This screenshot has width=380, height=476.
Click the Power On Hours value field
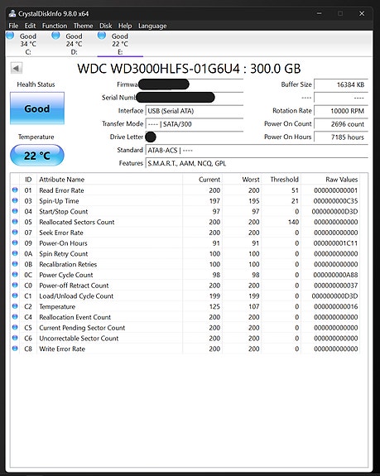[341, 137]
